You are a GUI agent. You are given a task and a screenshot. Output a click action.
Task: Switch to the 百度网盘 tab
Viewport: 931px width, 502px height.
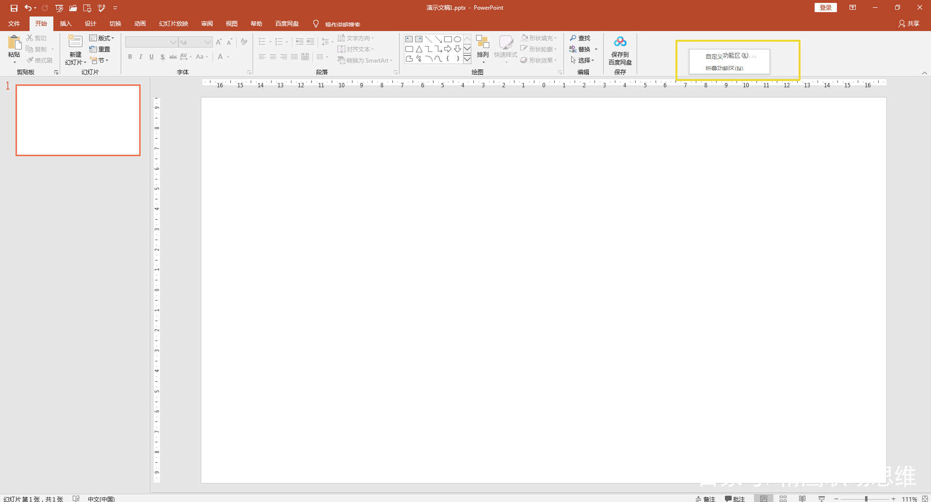click(287, 23)
